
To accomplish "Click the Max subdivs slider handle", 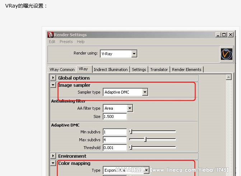I will coord(145,139).
